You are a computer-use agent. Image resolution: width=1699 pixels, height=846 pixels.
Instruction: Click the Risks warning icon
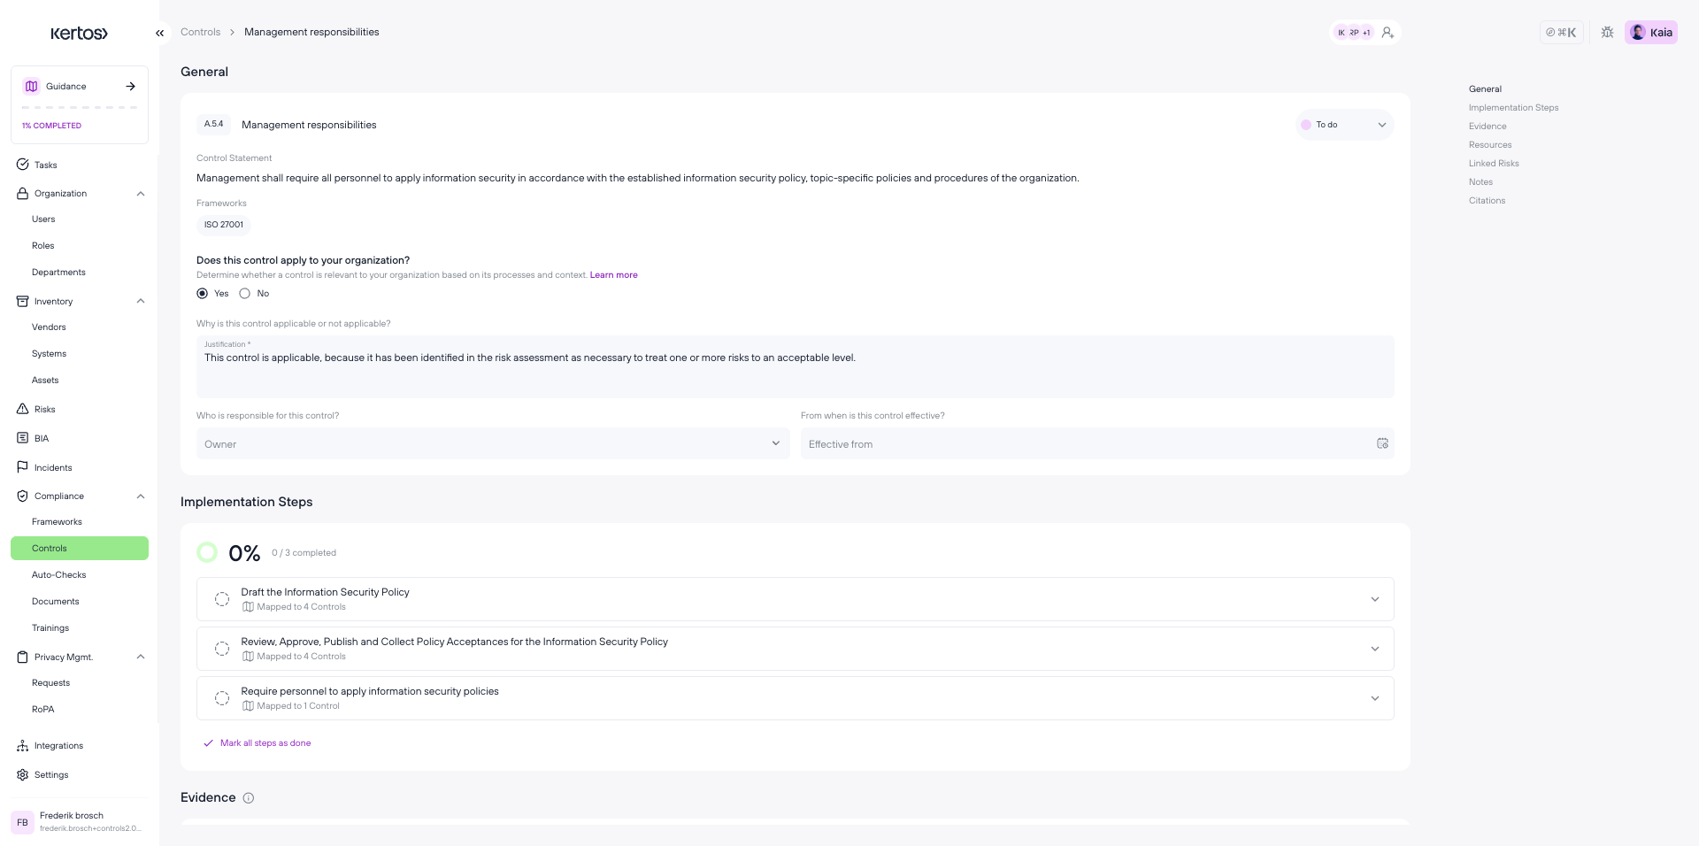click(23, 409)
